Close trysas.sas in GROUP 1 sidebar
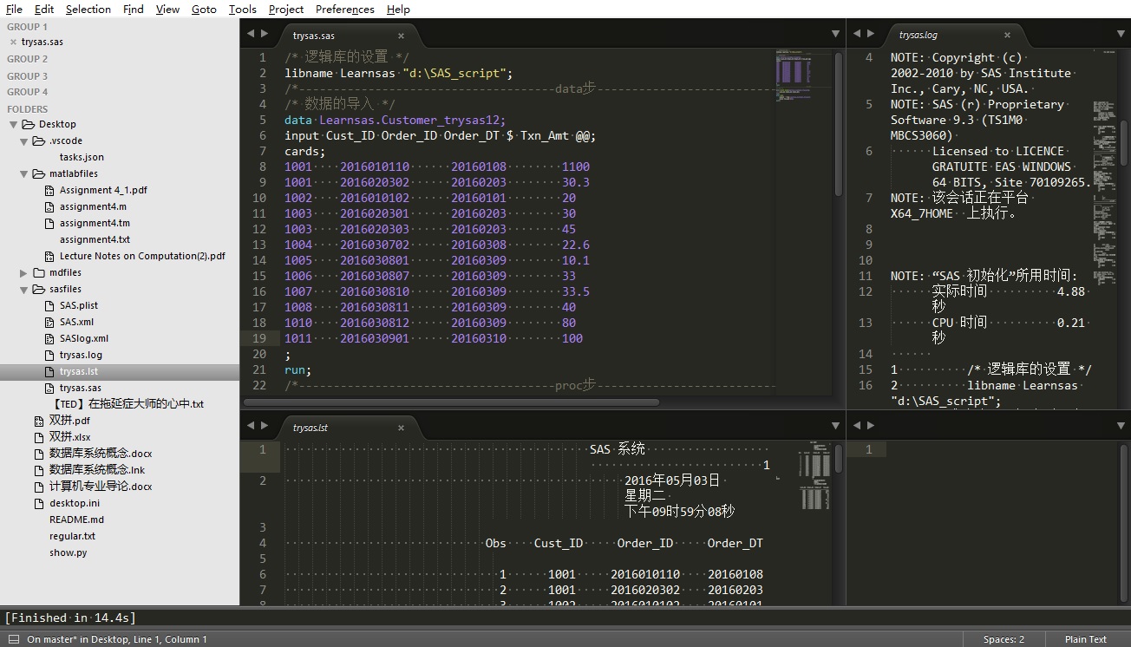1131x647 pixels. (x=13, y=42)
